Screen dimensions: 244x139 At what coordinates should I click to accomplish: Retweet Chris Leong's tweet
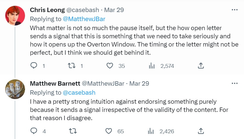point(72,66)
